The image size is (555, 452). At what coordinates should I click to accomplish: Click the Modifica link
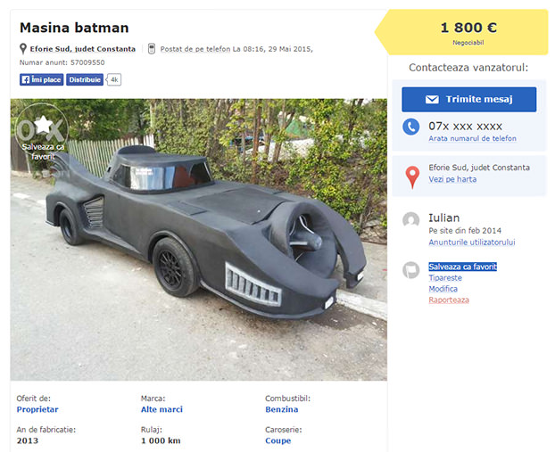click(443, 289)
